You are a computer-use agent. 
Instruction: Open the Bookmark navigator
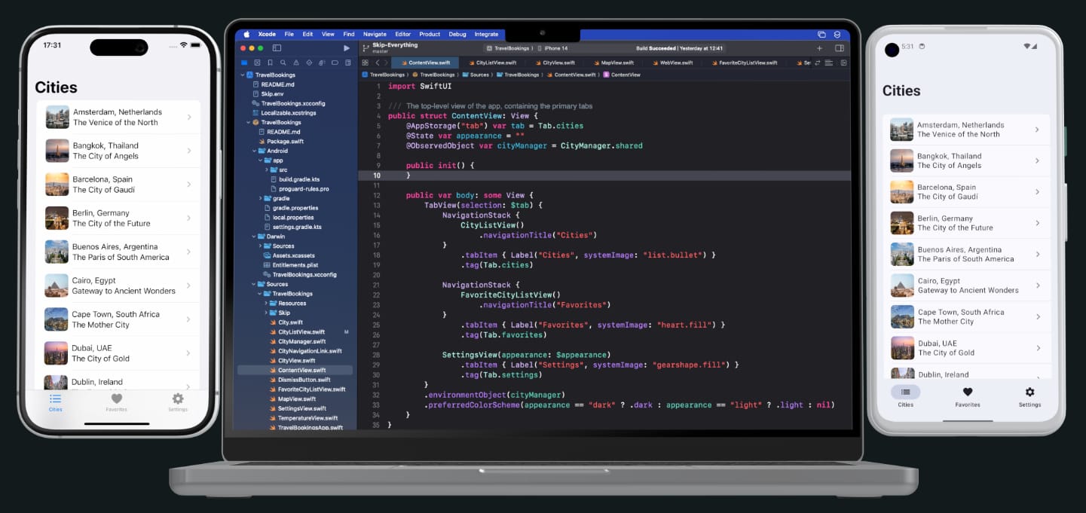(271, 63)
